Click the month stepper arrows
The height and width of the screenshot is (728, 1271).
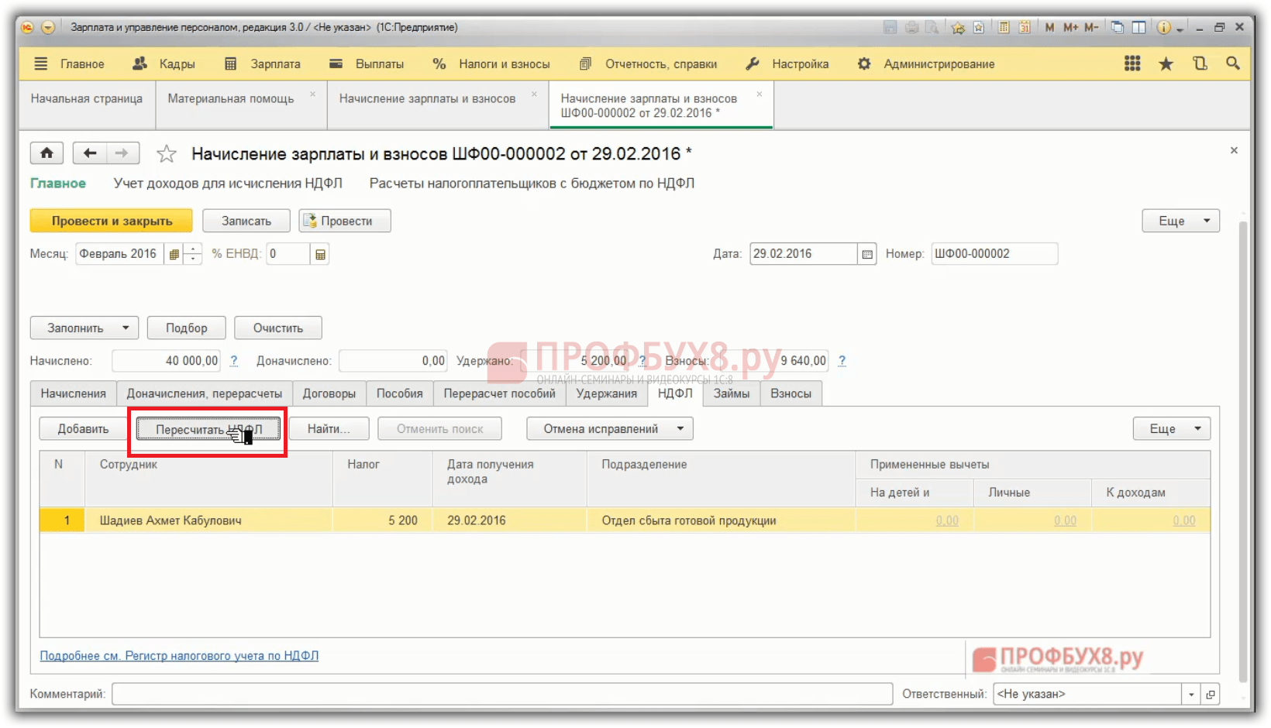[x=193, y=254]
